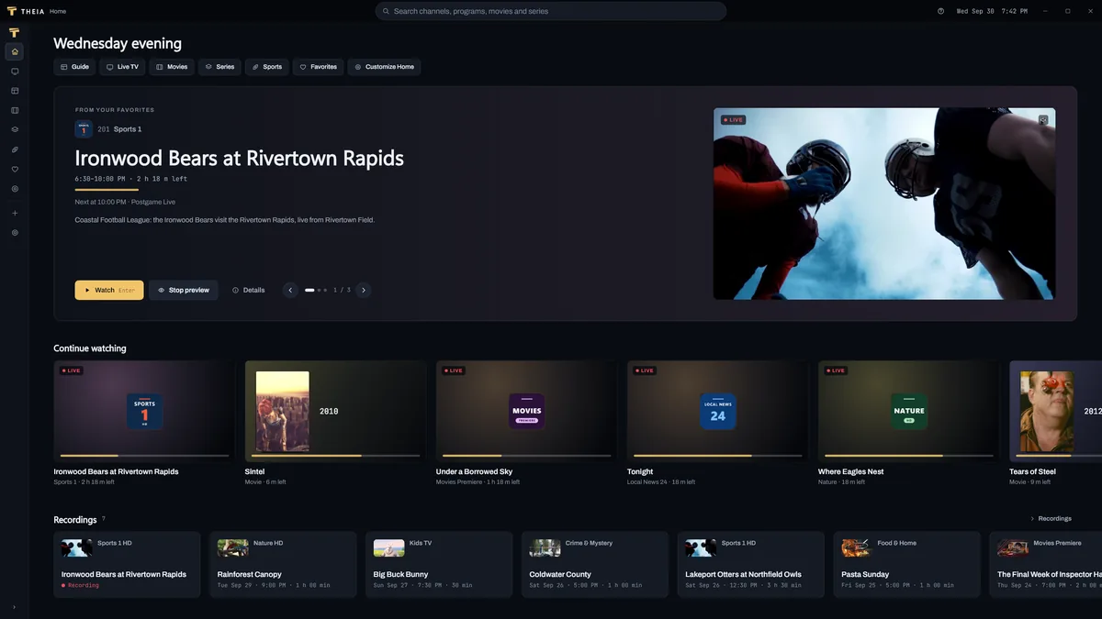Select the second carousel page dot
Image resolution: width=1102 pixels, height=619 pixels.
pos(320,290)
